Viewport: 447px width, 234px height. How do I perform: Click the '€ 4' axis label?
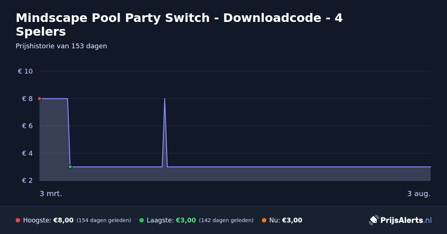[x=28, y=153]
